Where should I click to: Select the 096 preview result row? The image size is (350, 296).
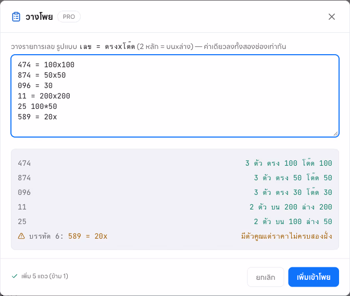point(175,192)
